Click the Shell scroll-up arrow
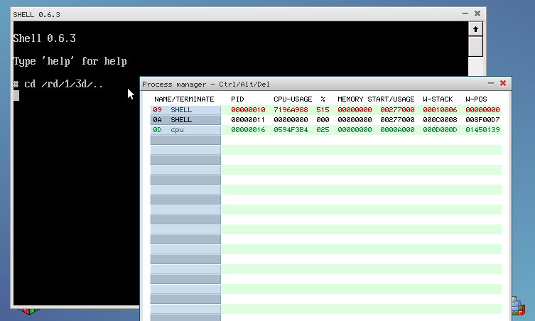The image size is (535, 321). click(x=475, y=29)
